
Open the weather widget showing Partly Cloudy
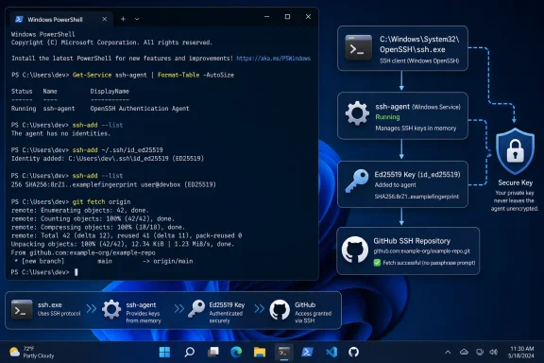tap(32, 353)
